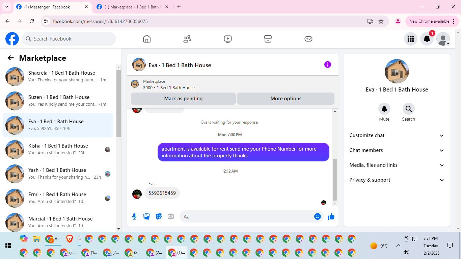Switch to Messenger | Facebook tab
The height and width of the screenshot is (259, 461).
click(52, 7)
